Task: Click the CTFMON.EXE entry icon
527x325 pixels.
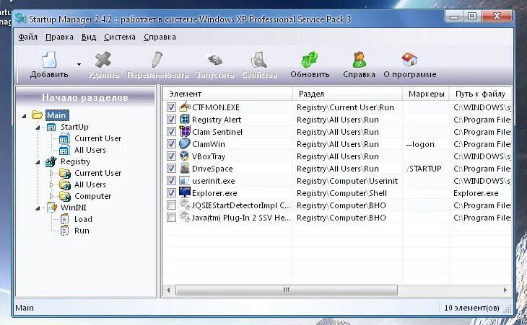Action: coord(185,107)
